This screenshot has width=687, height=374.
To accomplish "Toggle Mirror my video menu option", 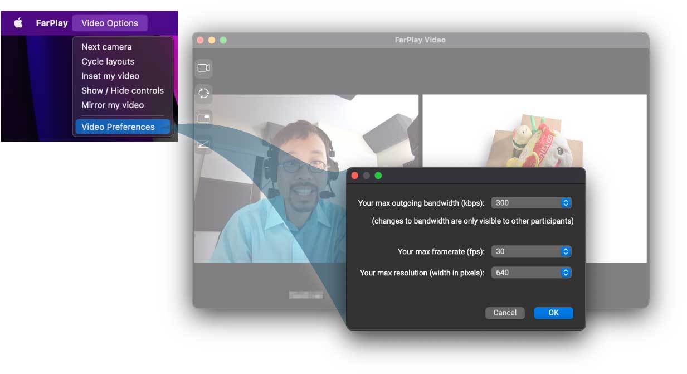I will pyautogui.click(x=113, y=105).
